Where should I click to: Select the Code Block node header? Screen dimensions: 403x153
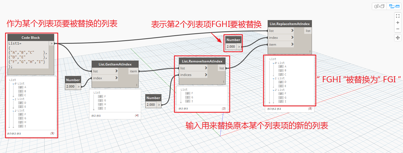click(x=31, y=38)
